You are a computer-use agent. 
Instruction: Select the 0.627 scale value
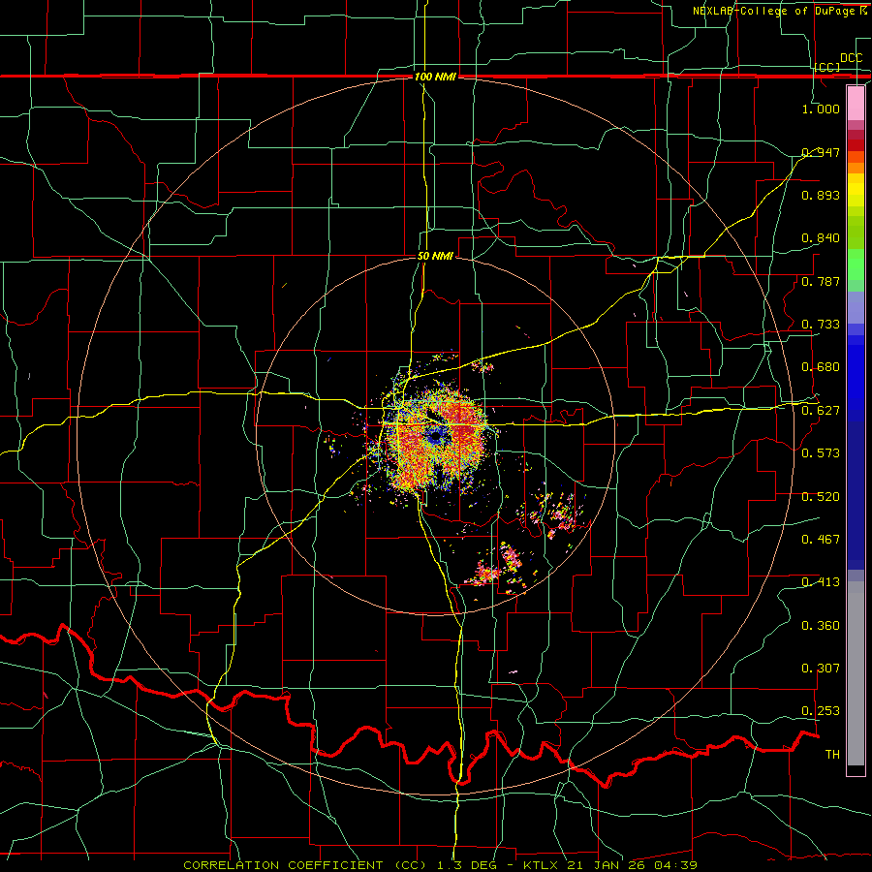[821, 410]
